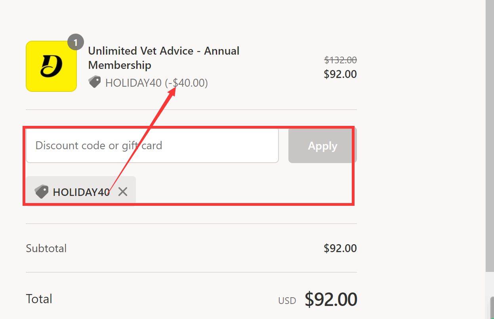494x319 pixels.
Task: Click the quantity badge showing 1
Action: point(75,42)
